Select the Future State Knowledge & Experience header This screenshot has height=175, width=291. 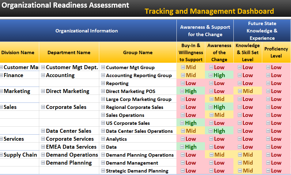pyautogui.click(x=262, y=31)
